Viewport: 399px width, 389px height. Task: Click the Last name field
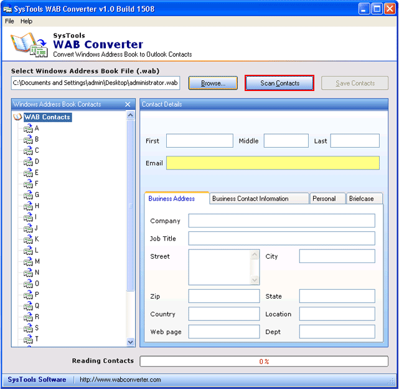355,141
